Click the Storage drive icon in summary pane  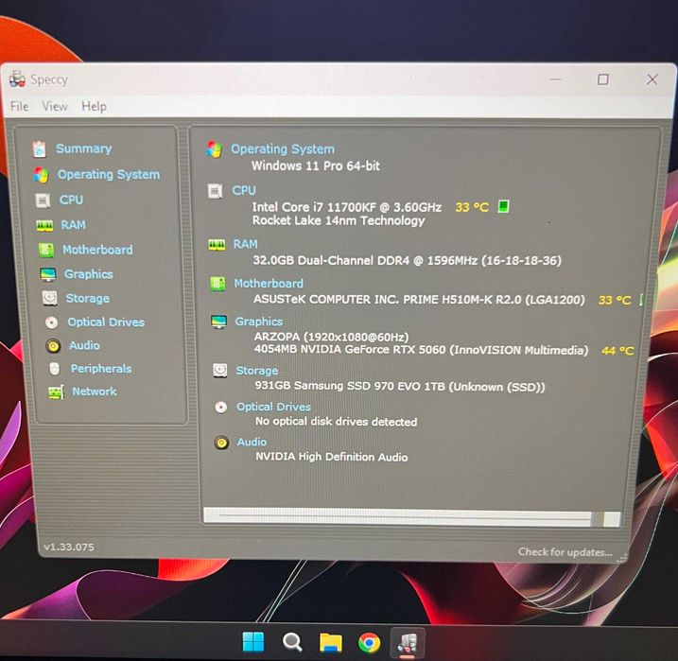tap(220, 371)
